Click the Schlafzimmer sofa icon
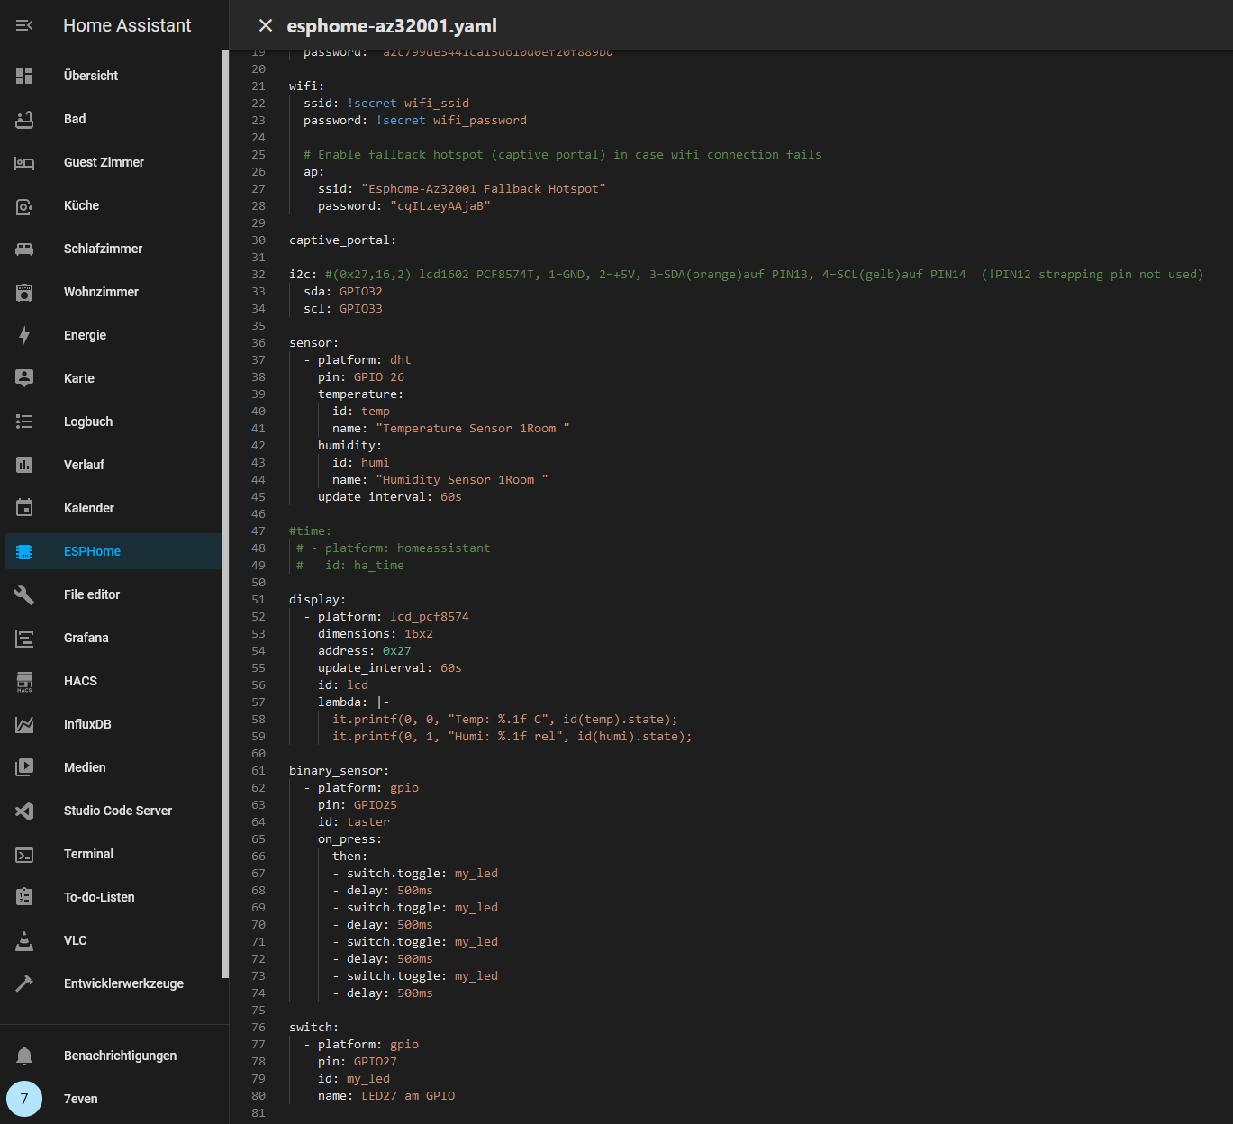 click(24, 249)
